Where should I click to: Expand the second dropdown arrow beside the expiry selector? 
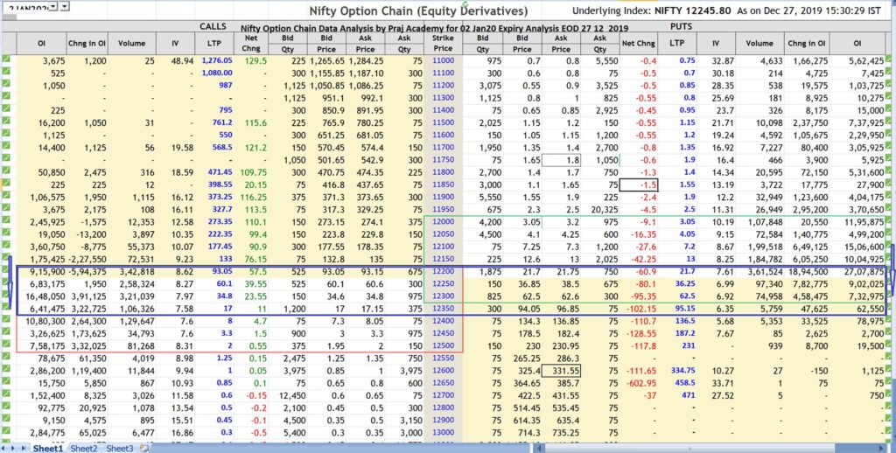pos(66,6)
